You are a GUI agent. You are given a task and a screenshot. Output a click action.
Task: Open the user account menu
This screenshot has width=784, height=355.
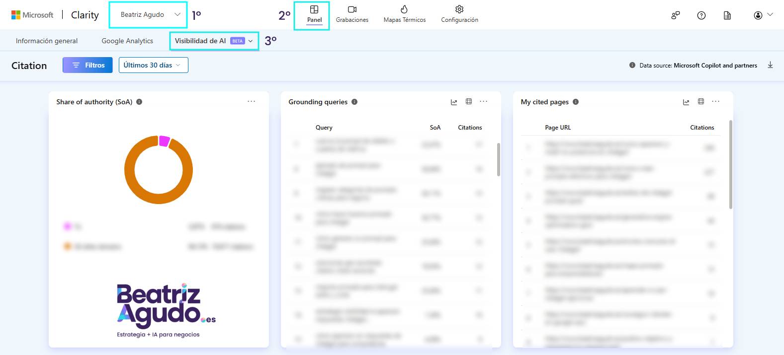point(763,15)
